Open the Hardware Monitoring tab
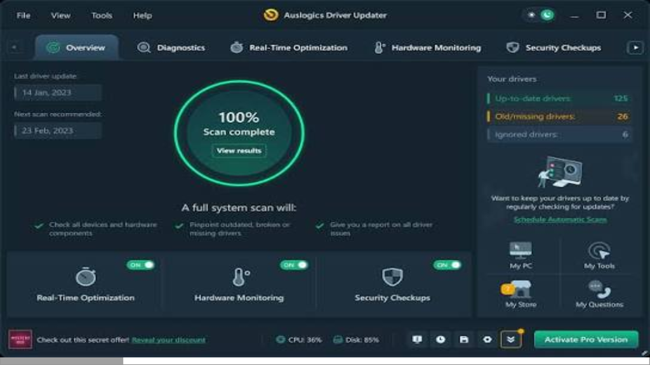 click(427, 48)
